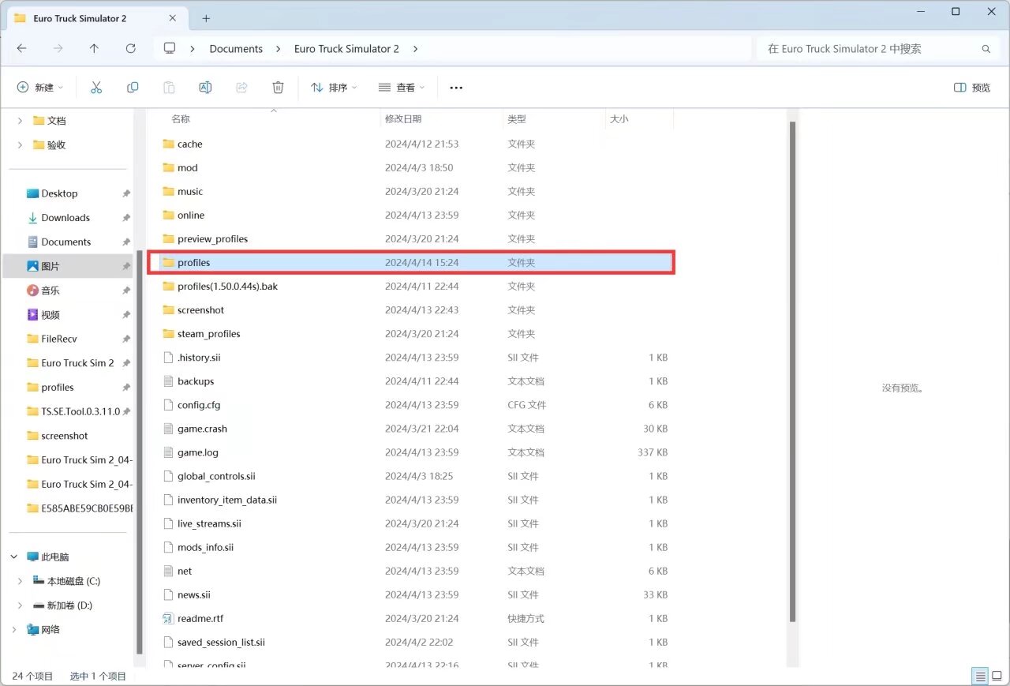
Task: Click the chevron after Documents in address bar
Action: click(278, 49)
